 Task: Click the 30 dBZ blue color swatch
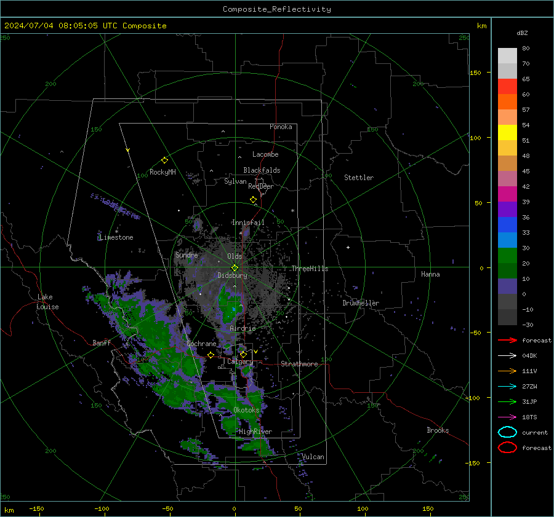coord(507,240)
